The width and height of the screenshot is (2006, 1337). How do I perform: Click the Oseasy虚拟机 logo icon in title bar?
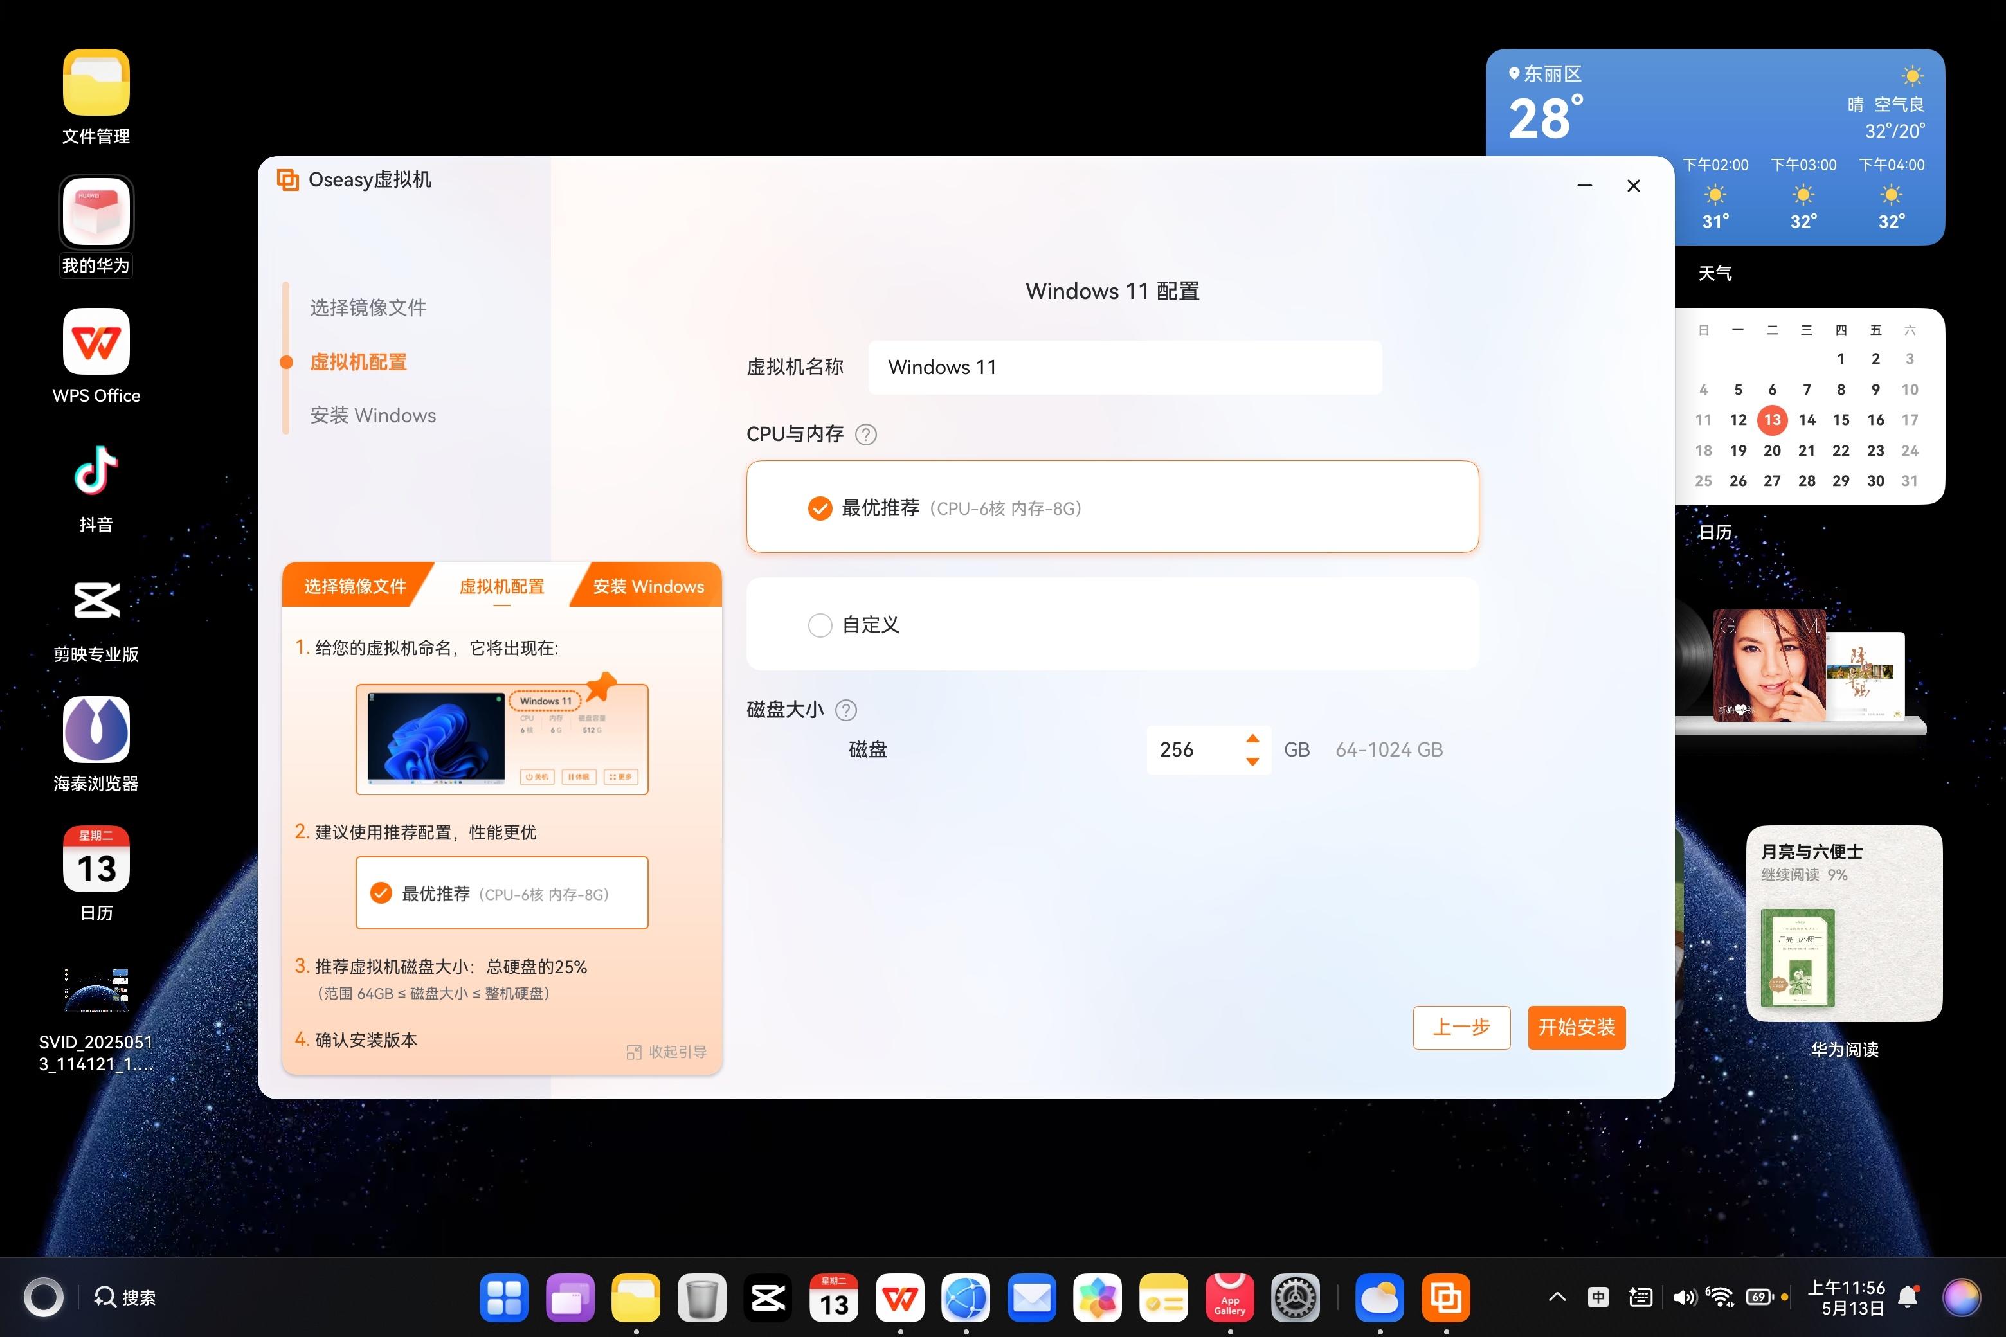coord(288,180)
